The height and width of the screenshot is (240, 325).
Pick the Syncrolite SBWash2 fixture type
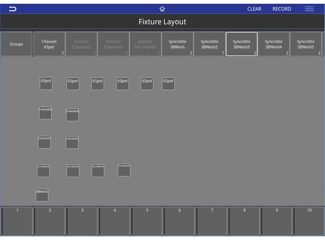point(209,44)
